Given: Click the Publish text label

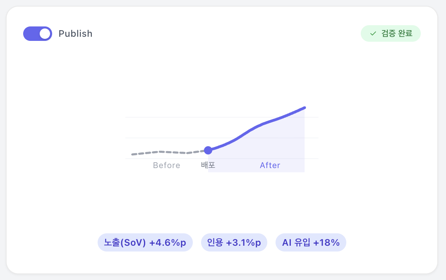Looking at the screenshot, I should click(75, 33).
